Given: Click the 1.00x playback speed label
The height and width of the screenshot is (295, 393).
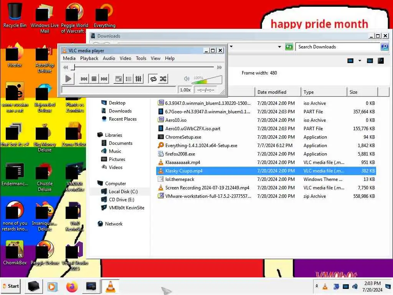Looking at the screenshot, I should [x=185, y=90].
